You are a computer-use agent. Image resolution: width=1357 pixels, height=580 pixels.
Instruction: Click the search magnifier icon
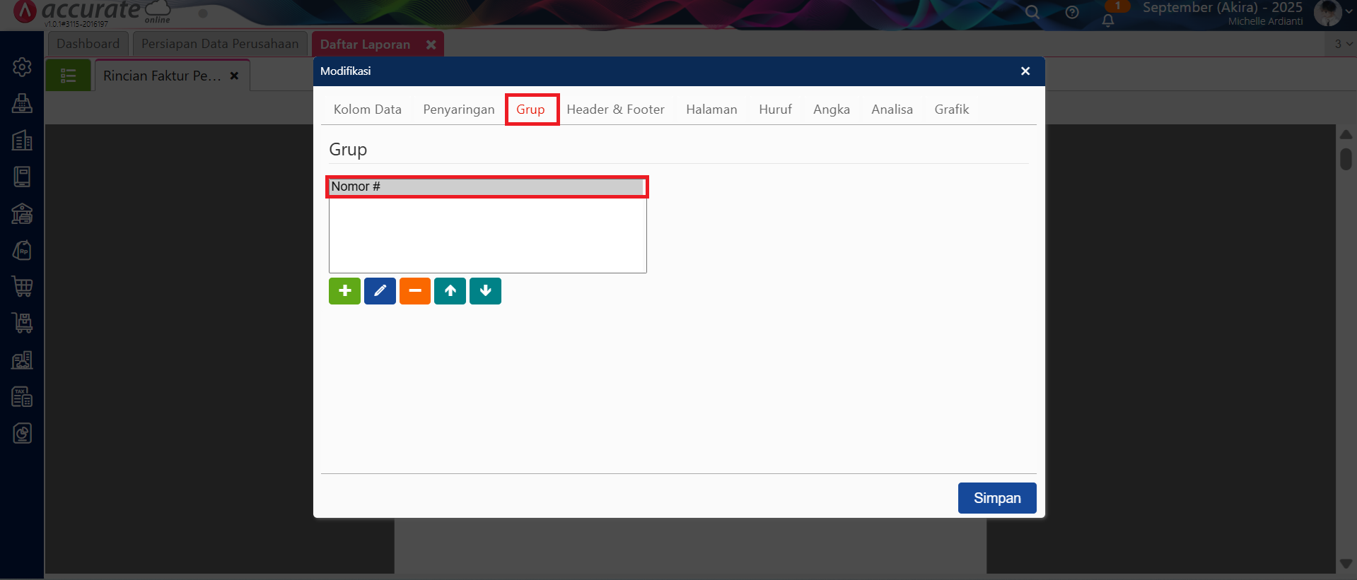[x=1032, y=12]
